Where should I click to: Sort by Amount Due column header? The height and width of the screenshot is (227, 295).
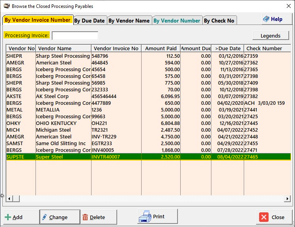coord(196,49)
